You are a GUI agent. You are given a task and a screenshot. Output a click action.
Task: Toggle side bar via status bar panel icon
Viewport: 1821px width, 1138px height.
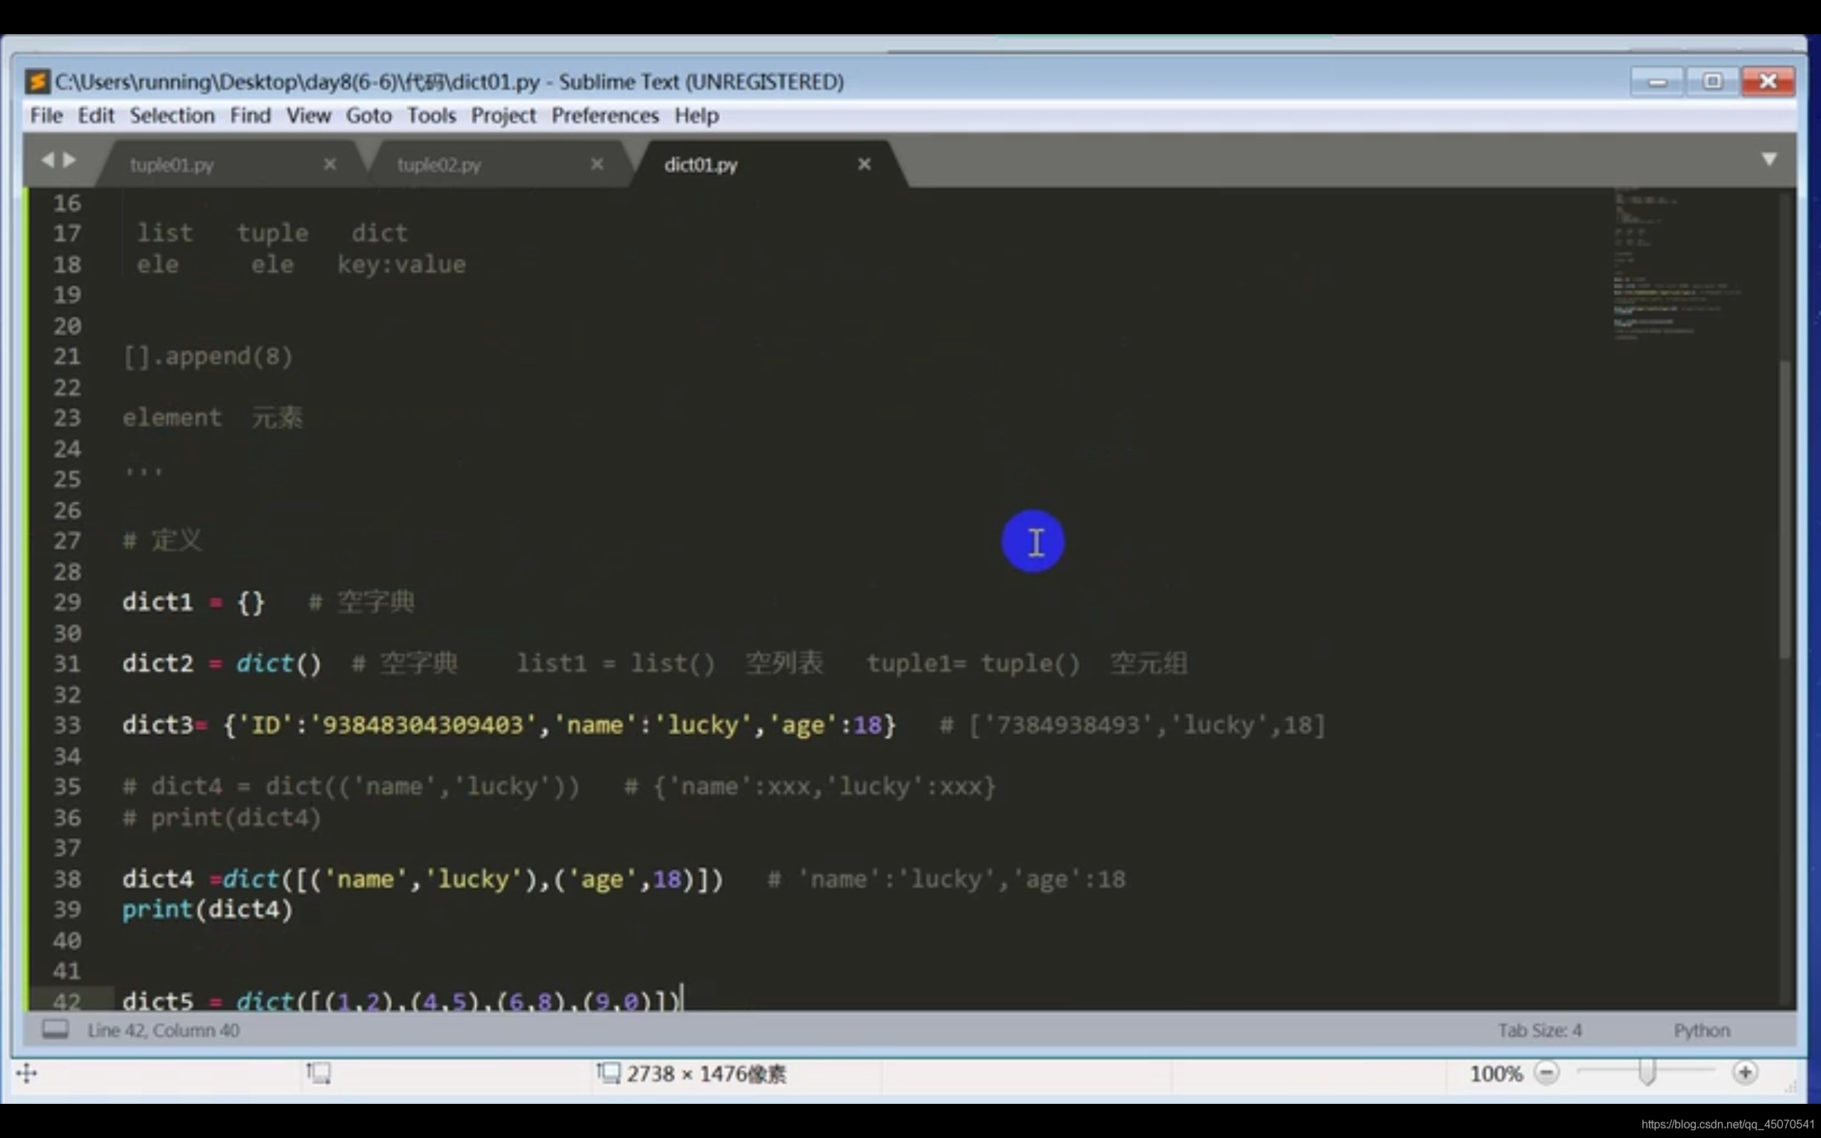point(55,1030)
